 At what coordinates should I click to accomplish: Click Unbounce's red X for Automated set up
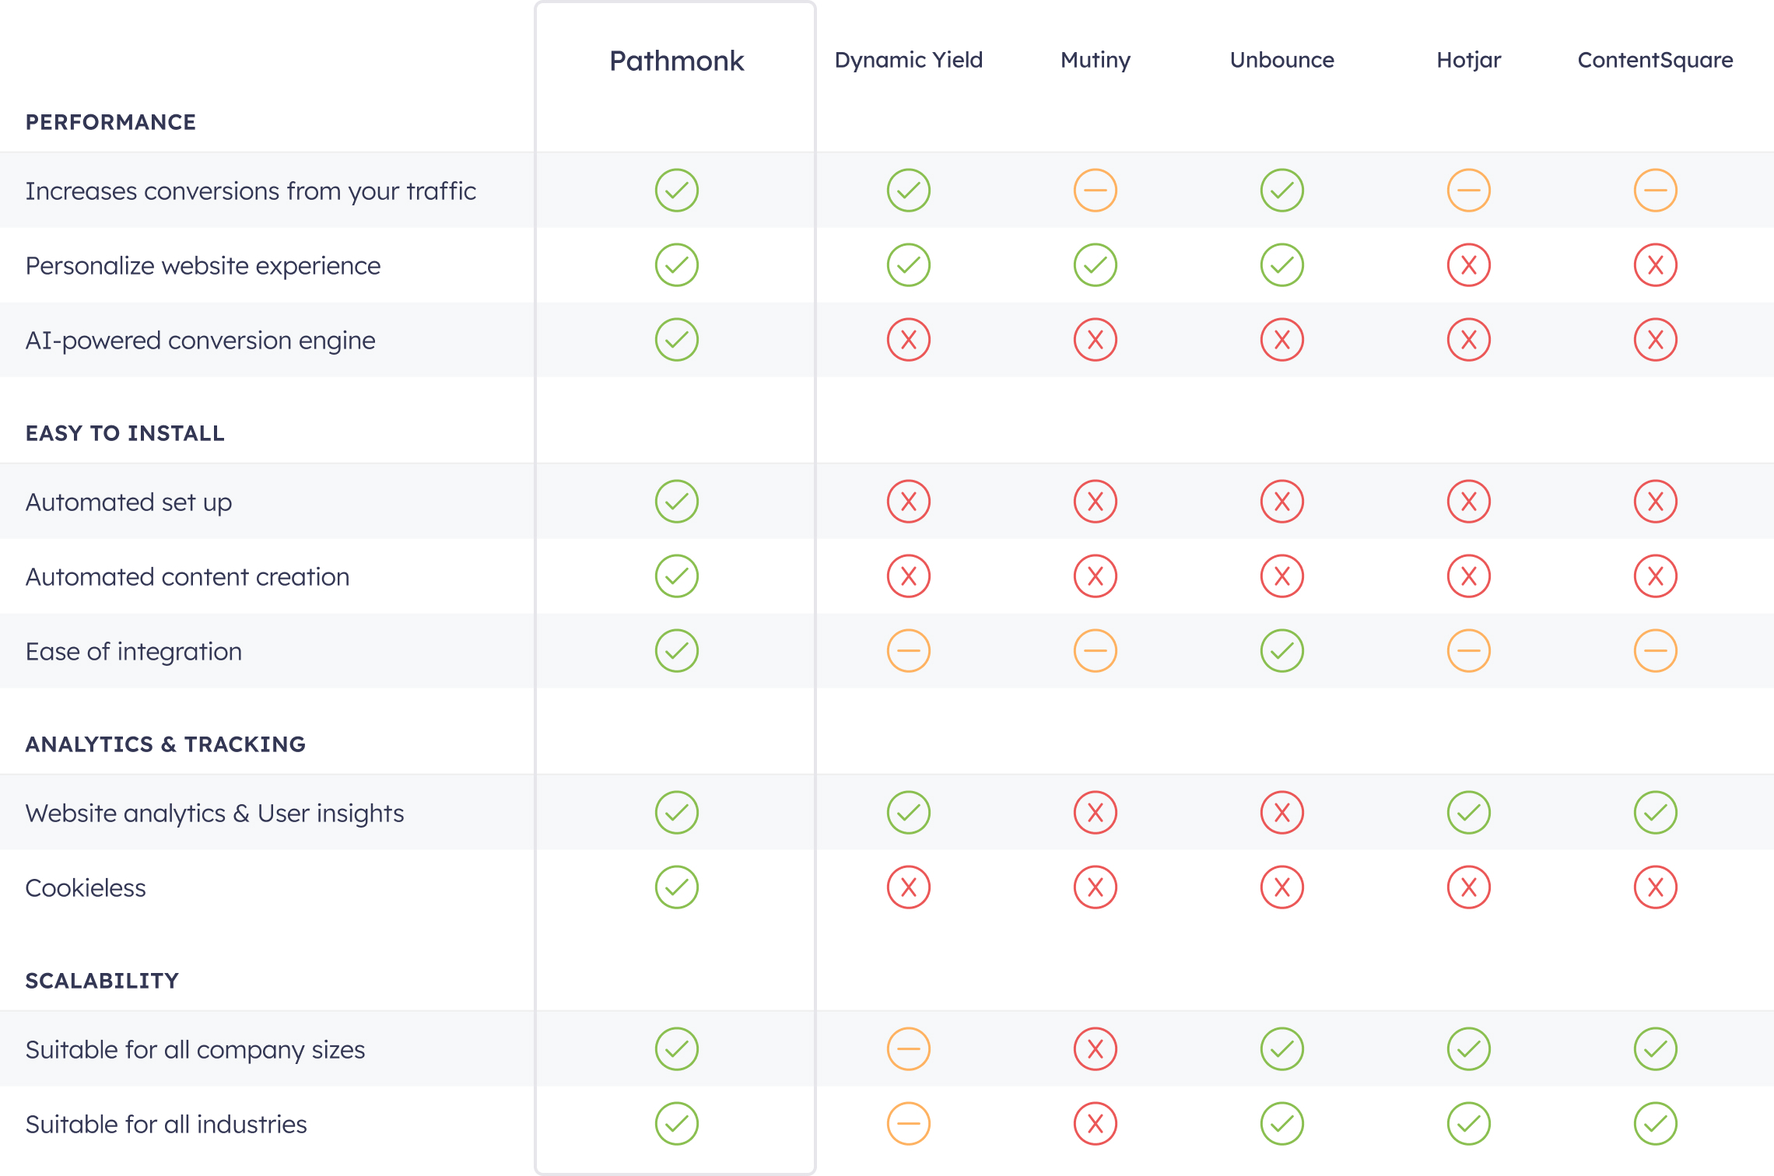(1281, 502)
